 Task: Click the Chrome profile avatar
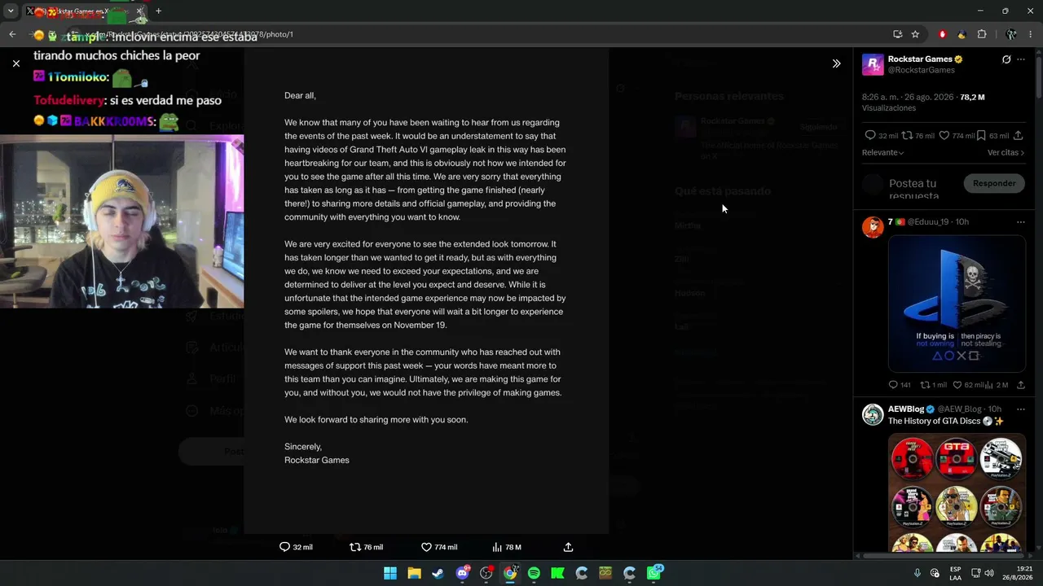(x=1010, y=34)
